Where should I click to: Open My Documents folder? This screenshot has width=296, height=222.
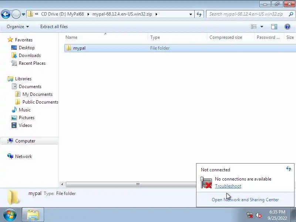pyautogui.click(x=37, y=94)
